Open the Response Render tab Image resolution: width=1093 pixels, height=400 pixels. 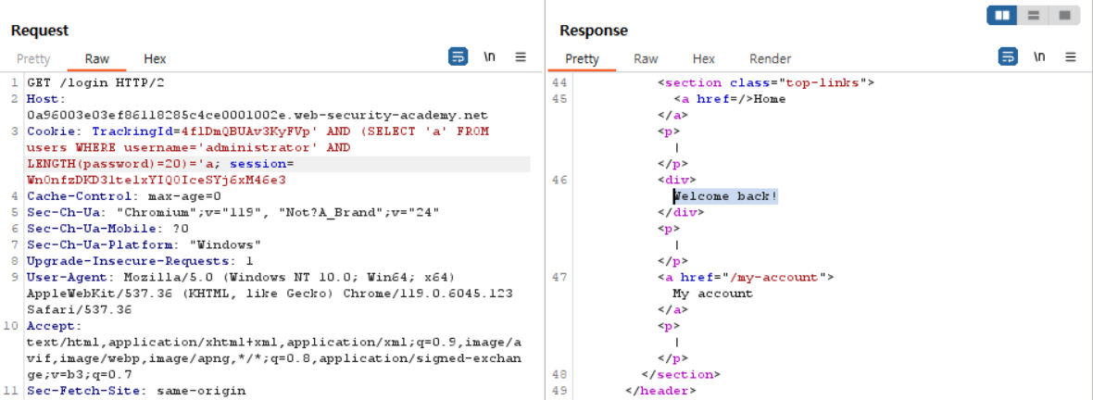[x=771, y=59]
